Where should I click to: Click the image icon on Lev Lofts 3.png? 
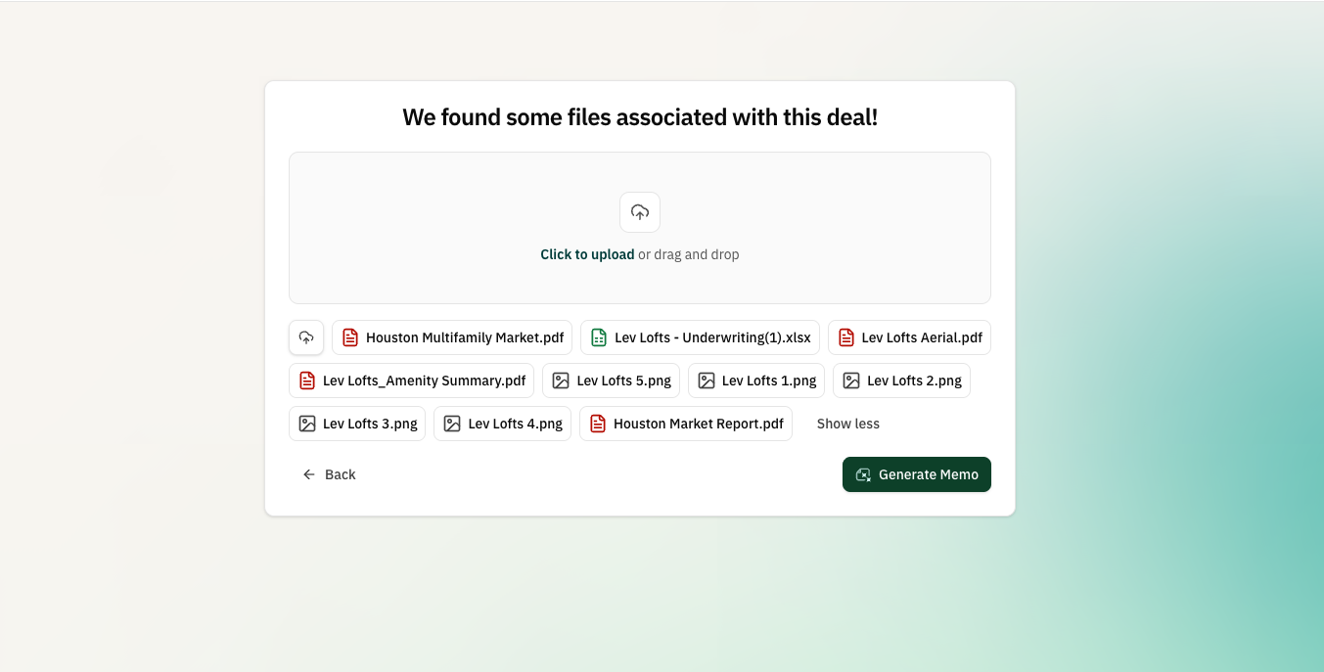coord(307,424)
